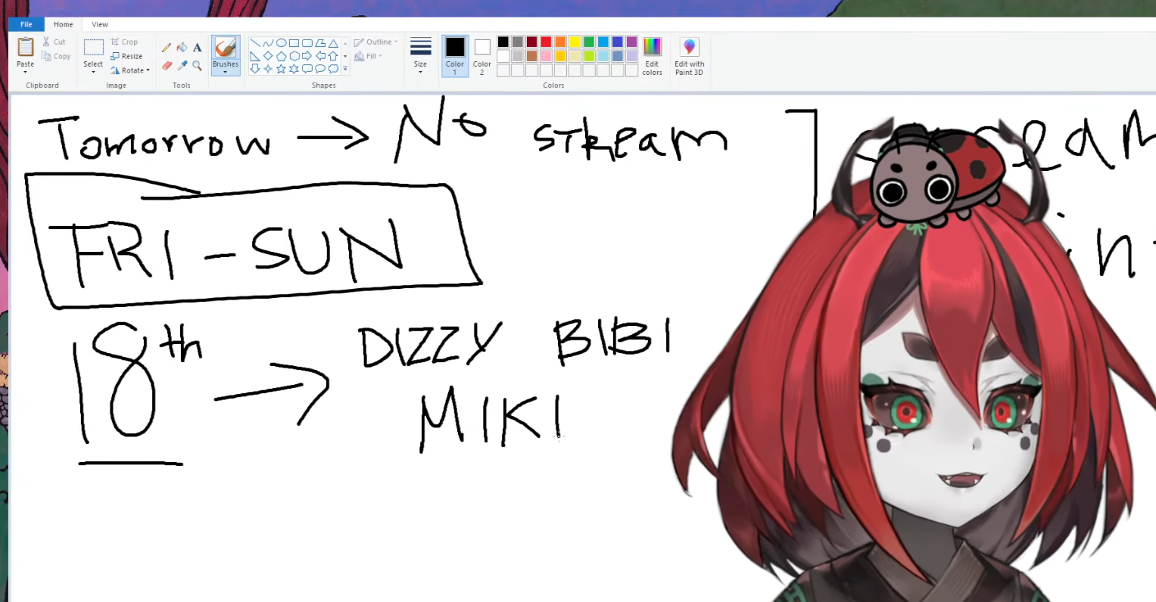Pick the orange palette swatch
1156x602 pixels.
coord(560,42)
